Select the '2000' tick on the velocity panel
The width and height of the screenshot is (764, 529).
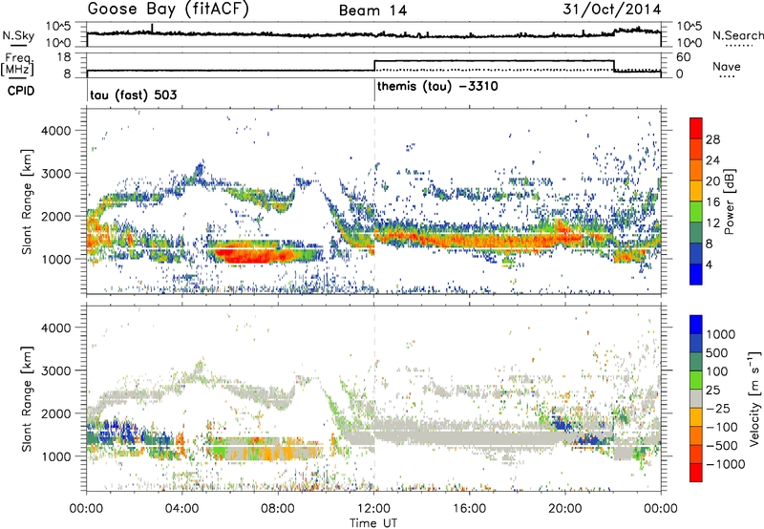coord(55,413)
